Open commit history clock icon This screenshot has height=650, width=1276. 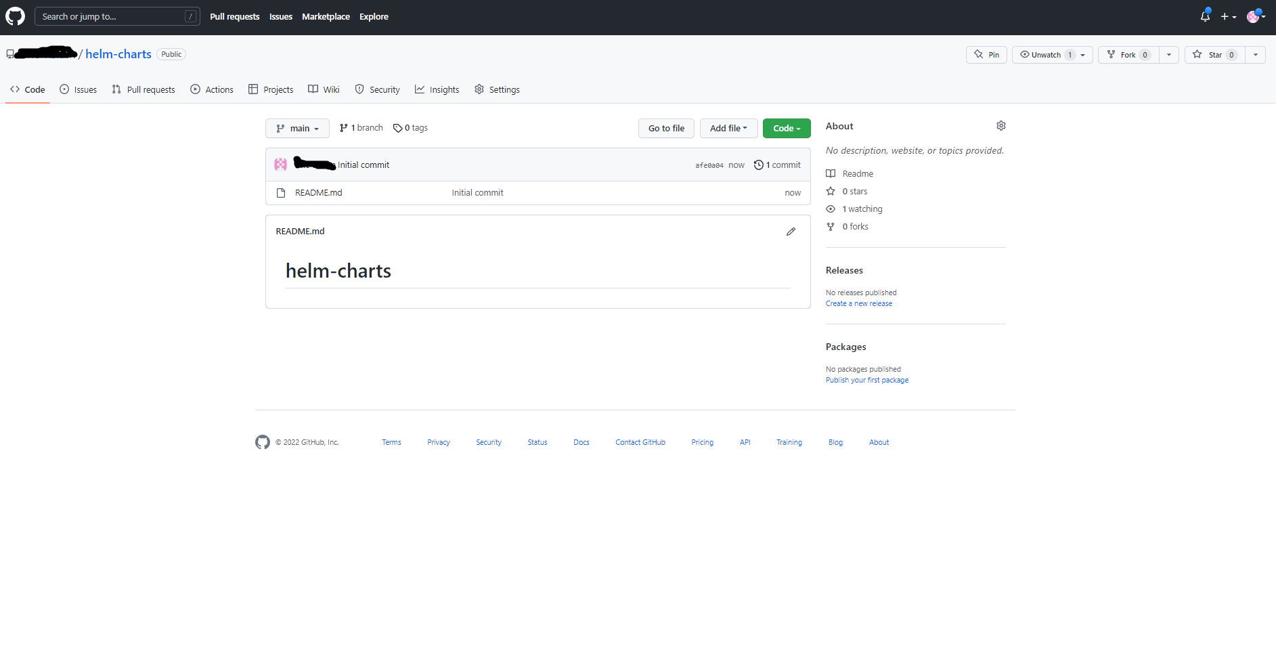click(759, 165)
